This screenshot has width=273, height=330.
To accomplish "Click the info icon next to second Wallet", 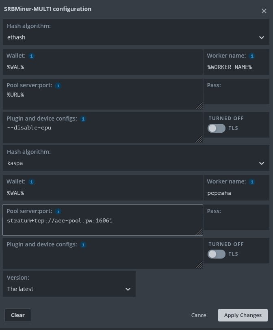I will pos(32,182).
